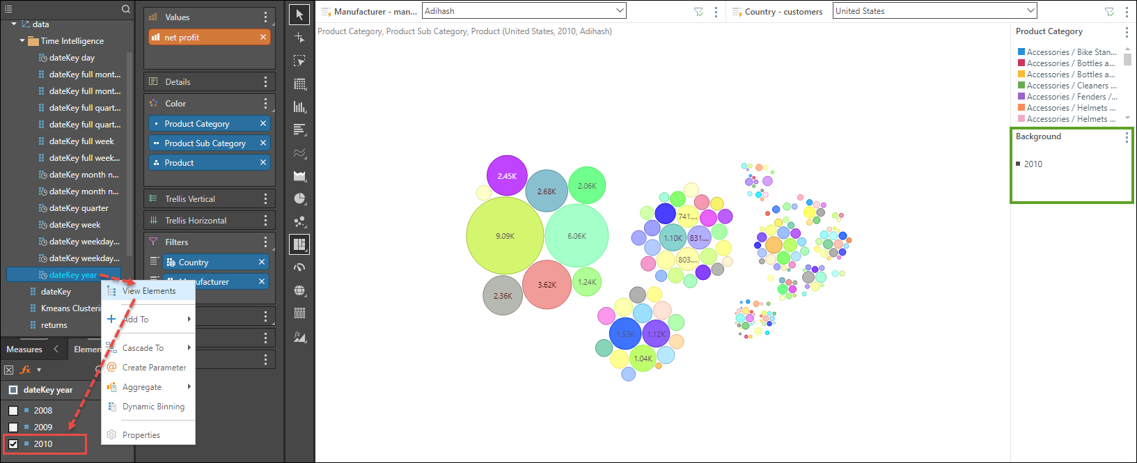Choose the gauge chart type icon
The width and height of the screenshot is (1137, 463).
click(x=299, y=267)
